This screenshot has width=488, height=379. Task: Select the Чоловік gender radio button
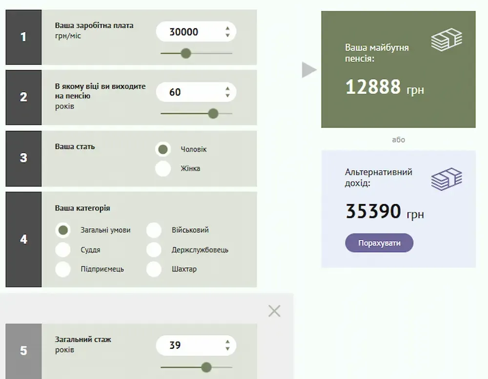tap(163, 149)
